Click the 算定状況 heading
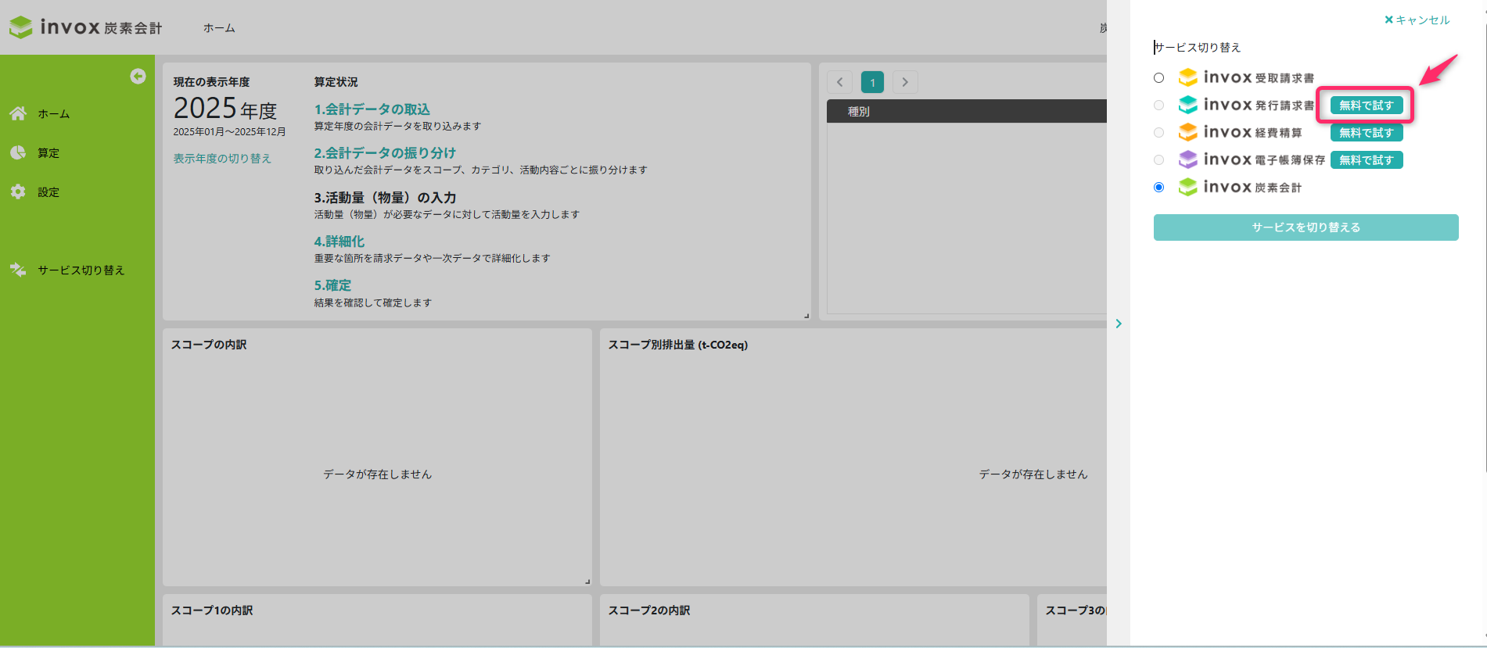The height and width of the screenshot is (648, 1487). [x=336, y=82]
